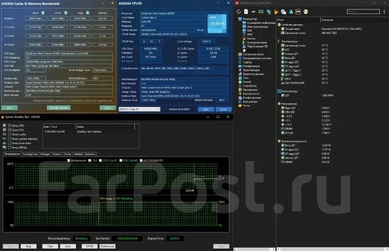Launch stability test via flame toolbar icon
This screenshot has width=389, height=251.
(x=276, y=12)
